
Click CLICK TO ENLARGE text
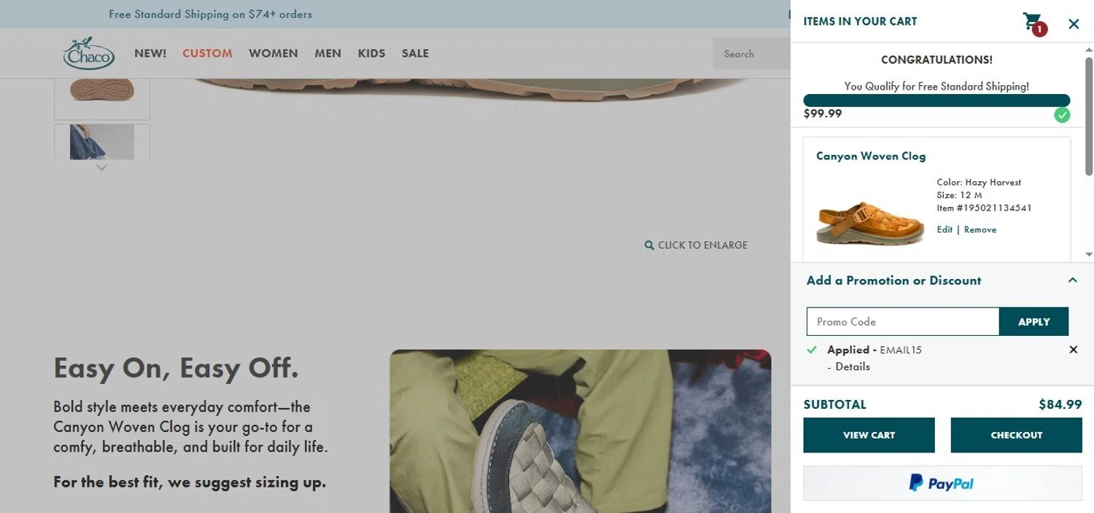point(702,246)
